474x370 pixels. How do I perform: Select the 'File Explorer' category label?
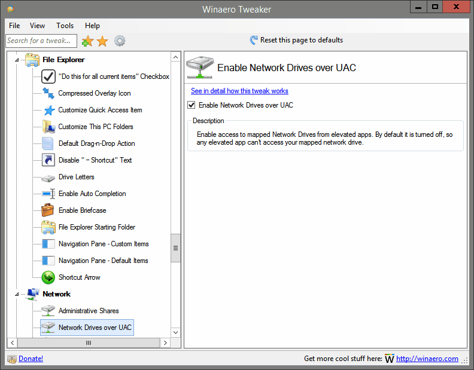[63, 60]
